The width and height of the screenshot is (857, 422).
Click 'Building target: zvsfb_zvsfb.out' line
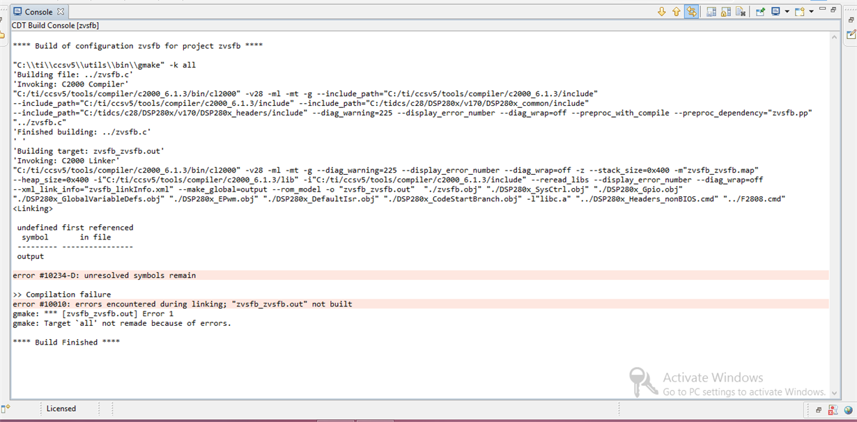click(x=88, y=151)
